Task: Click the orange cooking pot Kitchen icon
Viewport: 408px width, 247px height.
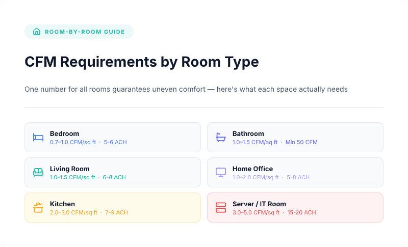Action: tap(38, 208)
